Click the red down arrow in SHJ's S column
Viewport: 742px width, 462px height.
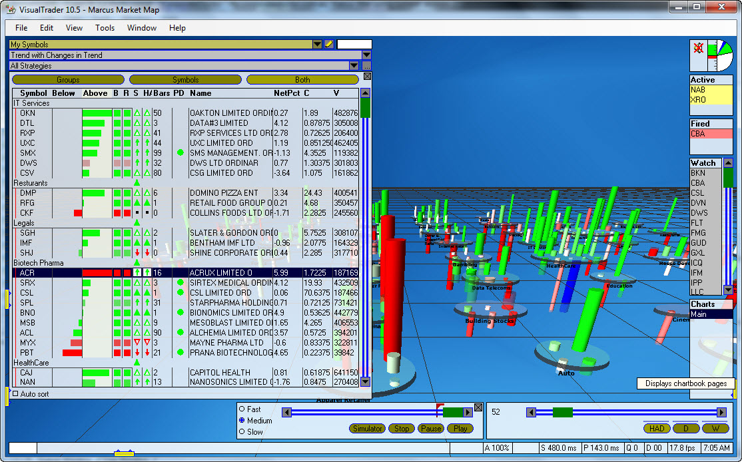click(137, 252)
